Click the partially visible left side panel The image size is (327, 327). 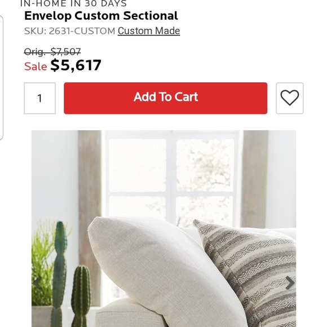point(2,77)
